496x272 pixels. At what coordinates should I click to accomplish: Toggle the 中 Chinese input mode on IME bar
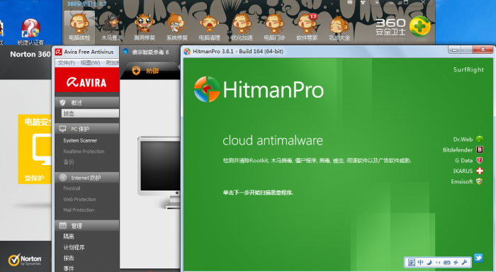point(420,262)
